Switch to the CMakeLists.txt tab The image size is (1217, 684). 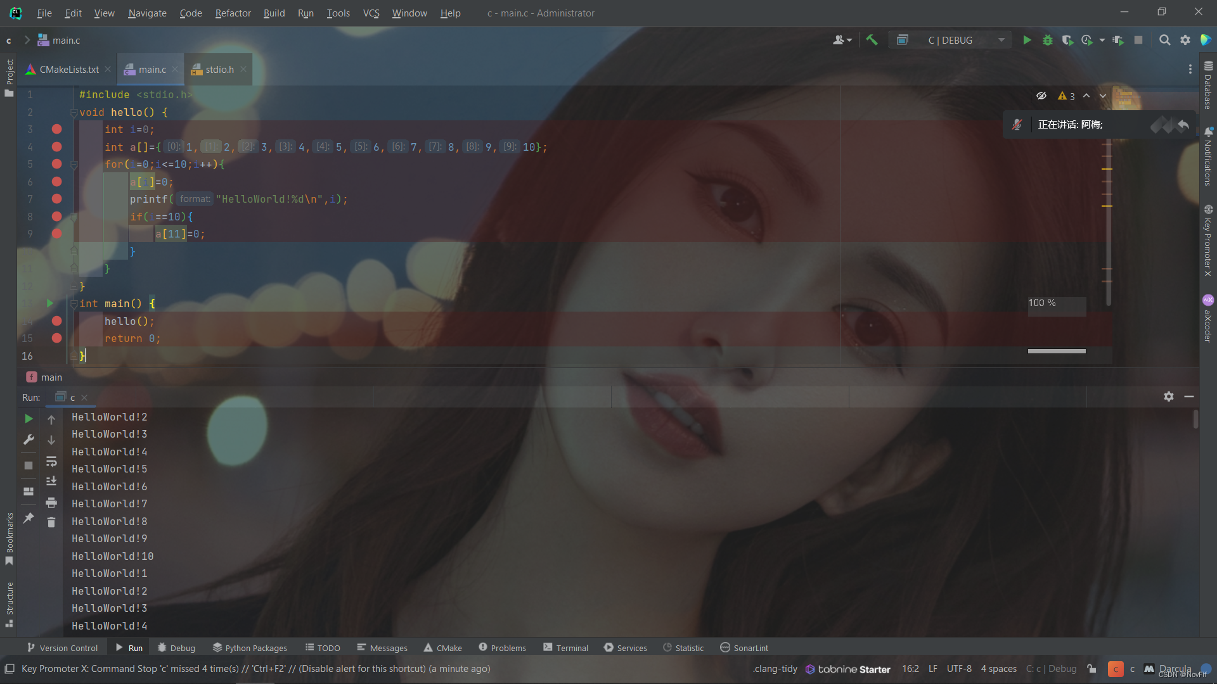click(x=68, y=70)
